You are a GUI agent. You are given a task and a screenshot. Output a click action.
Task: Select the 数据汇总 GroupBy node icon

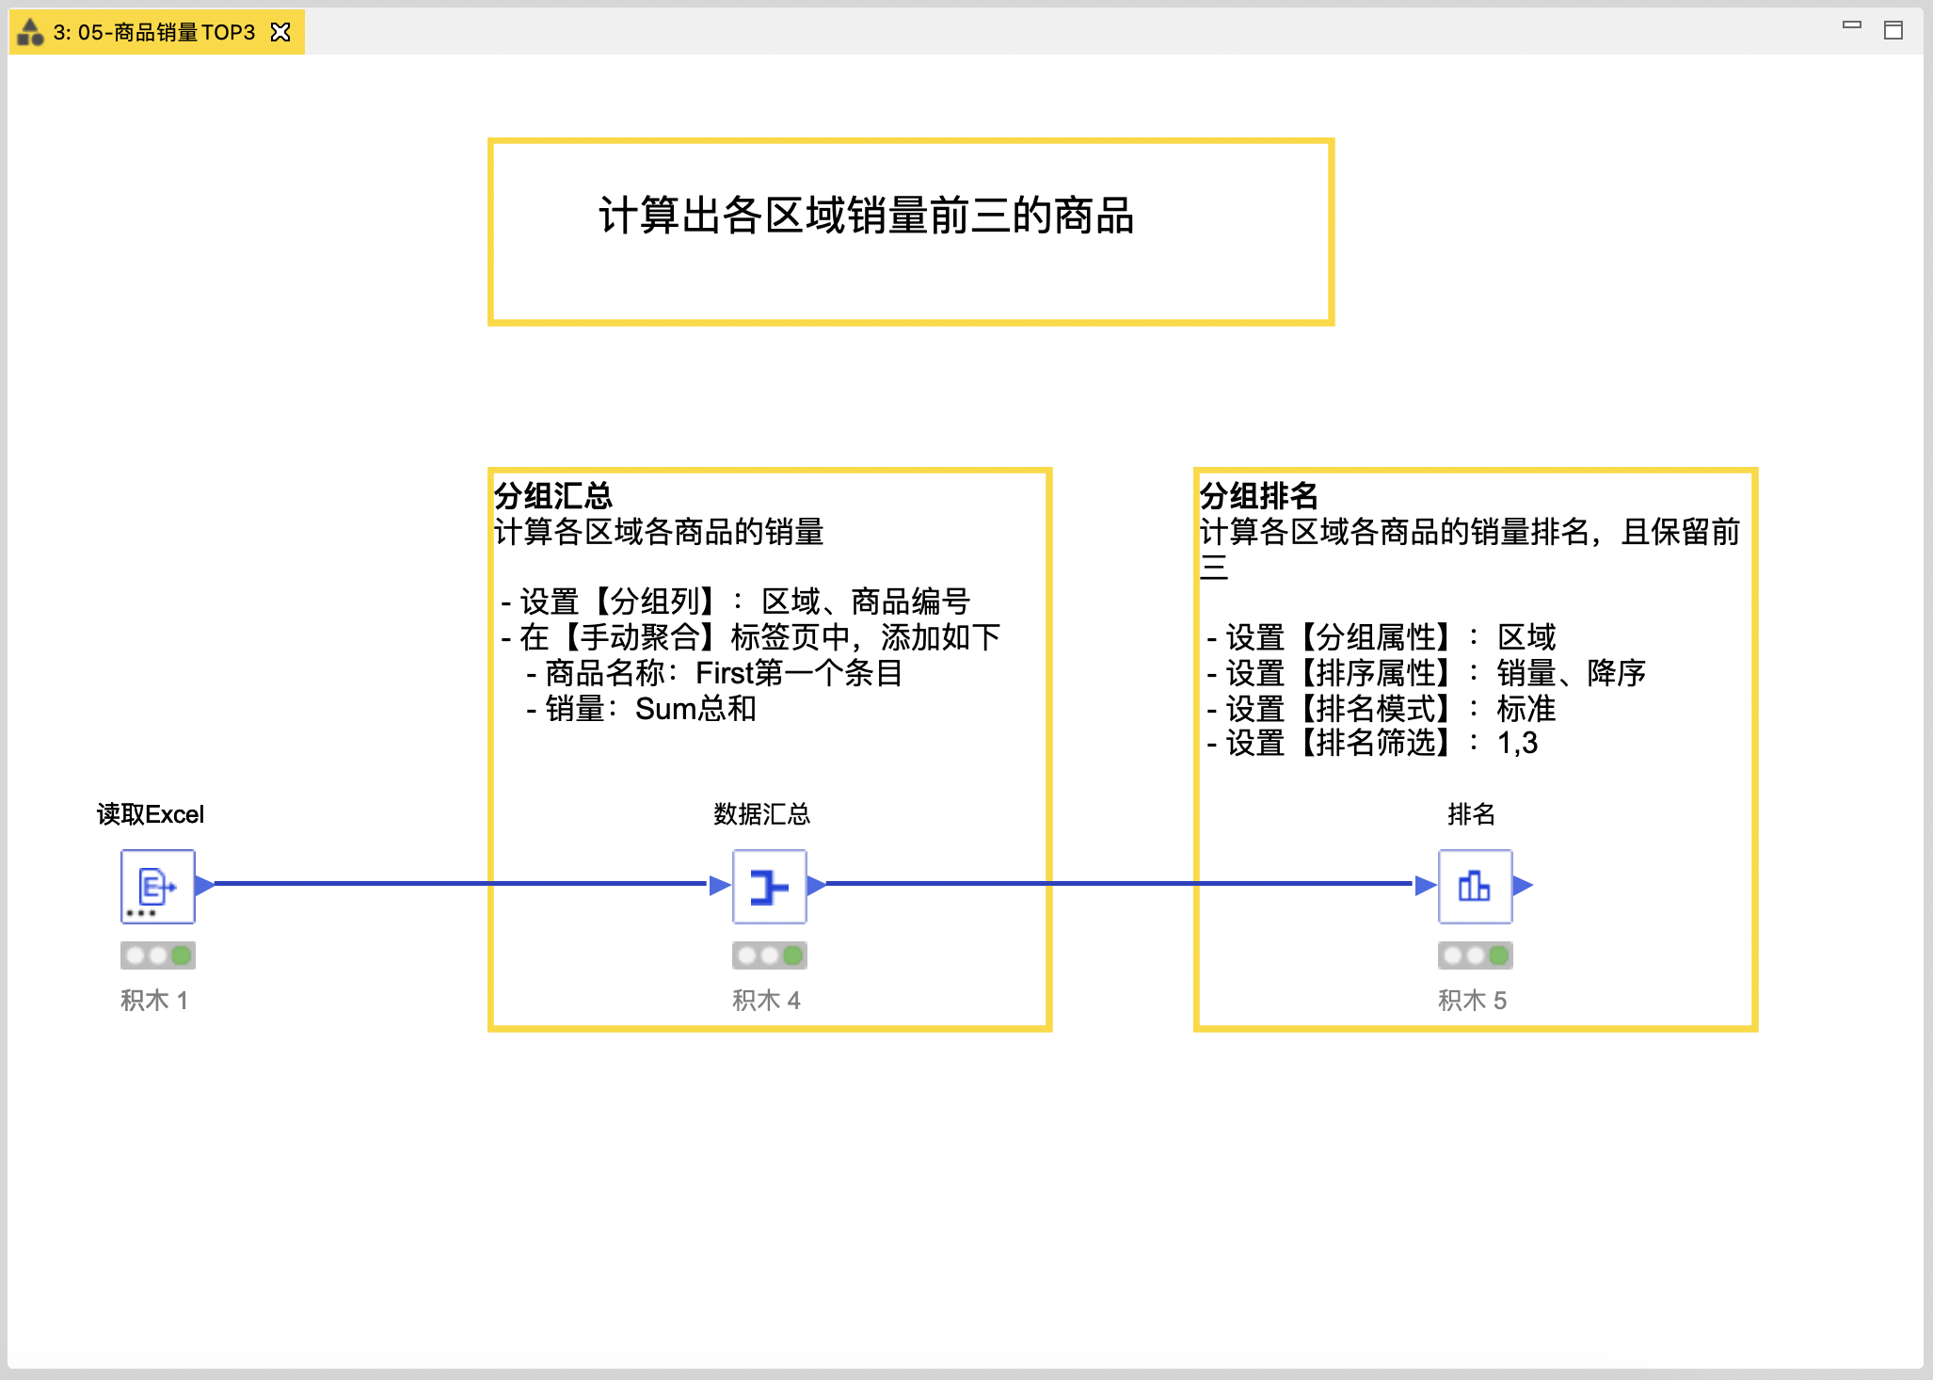(x=769, y=886)
